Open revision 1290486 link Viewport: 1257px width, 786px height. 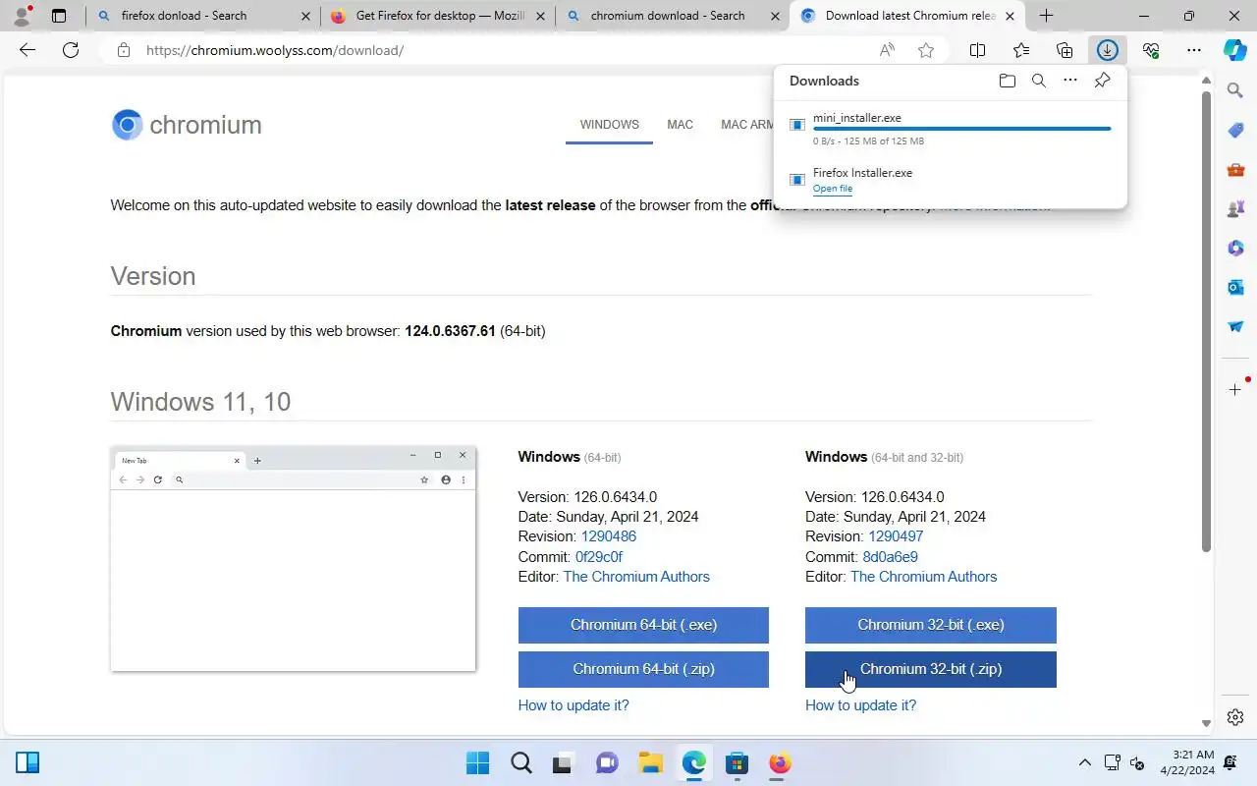click(609, 536)
